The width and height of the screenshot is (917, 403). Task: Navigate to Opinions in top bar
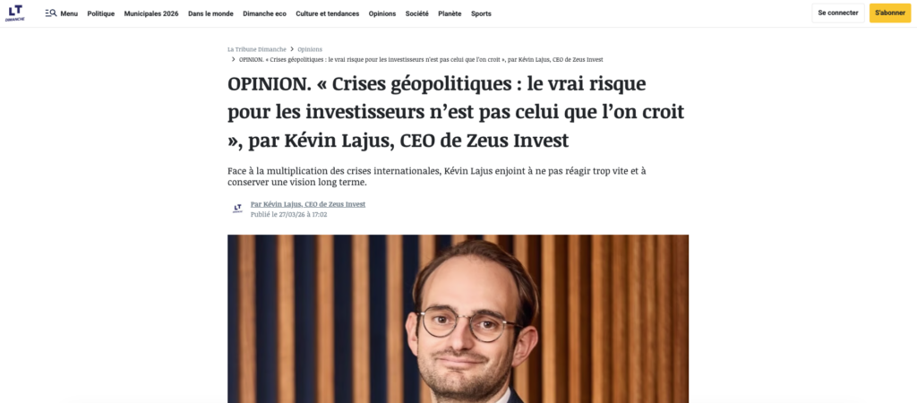[x=382, y=13]
